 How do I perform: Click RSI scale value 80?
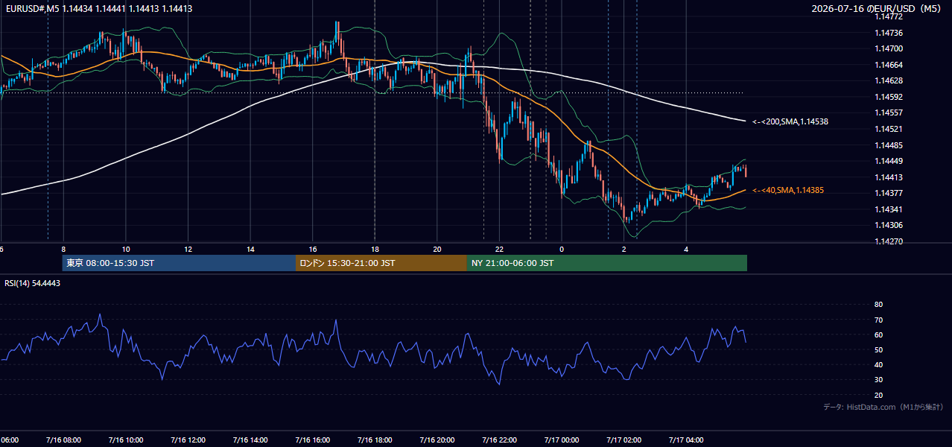click(x=878, y=305)
